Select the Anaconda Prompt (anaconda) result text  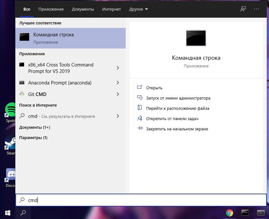tap(60, 83)
